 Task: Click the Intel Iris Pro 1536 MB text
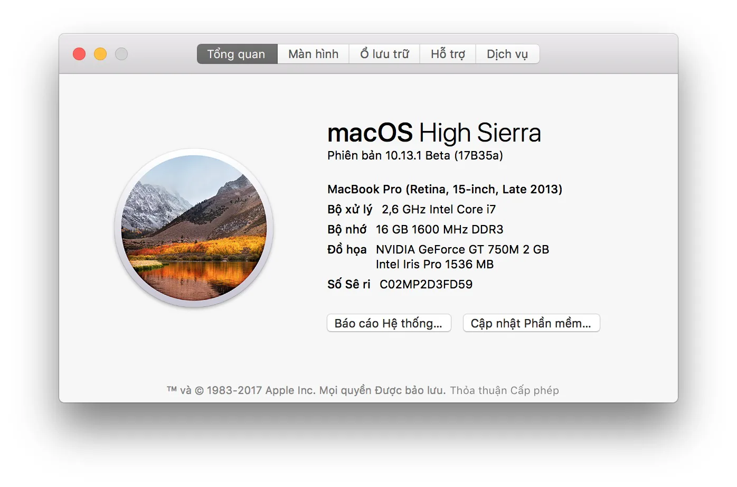[x=435, y=264]
